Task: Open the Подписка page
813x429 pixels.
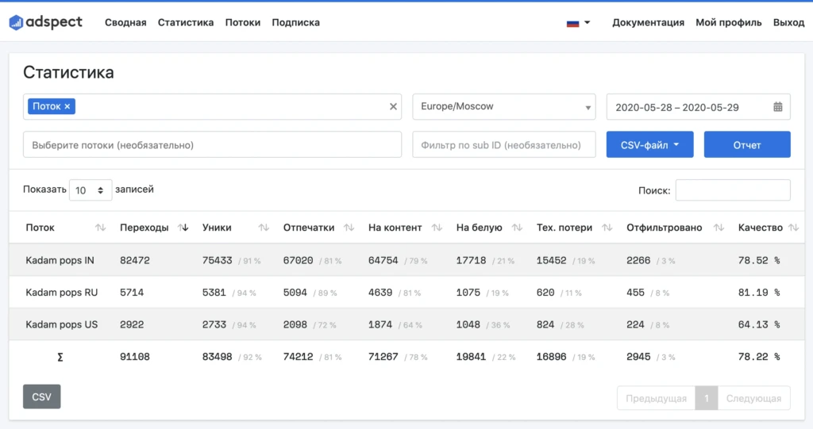Action: point(295,22)
